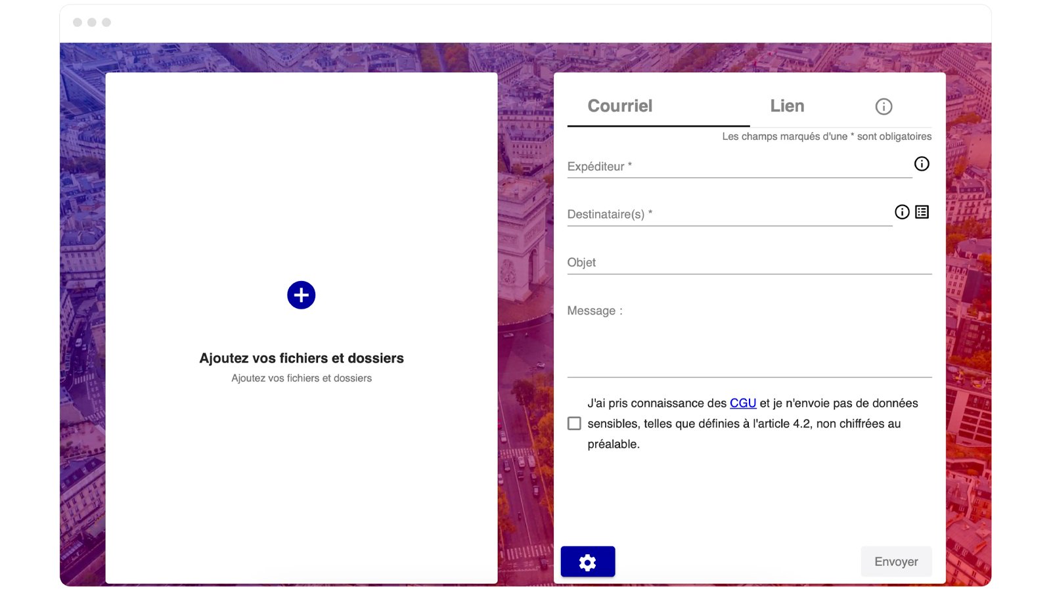
Task: Click the blue plus add-files icon
Action: 301,295
